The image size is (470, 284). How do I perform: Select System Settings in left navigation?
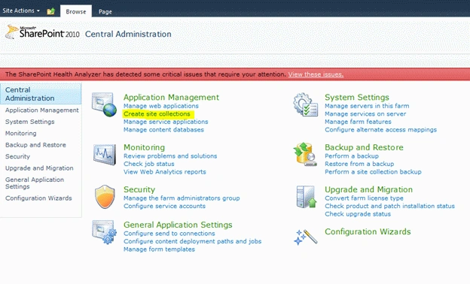point(29,122)
